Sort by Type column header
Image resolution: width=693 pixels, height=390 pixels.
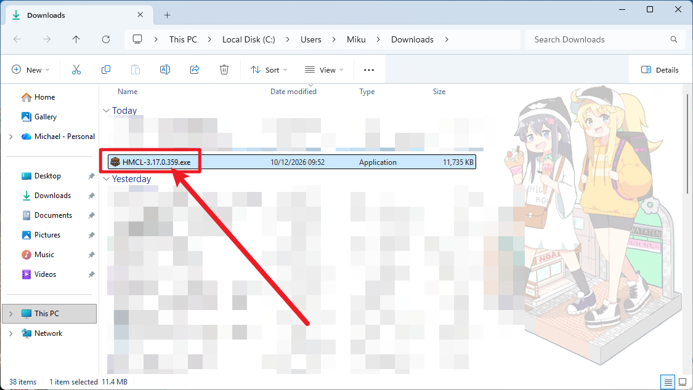pos(367,92)
